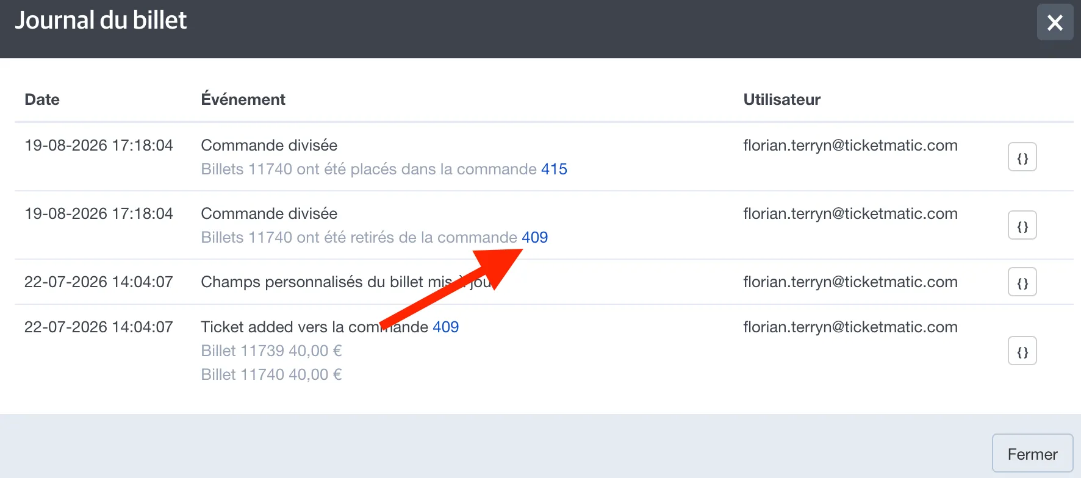Click the date in the 'Champs personnalisés' row
1081x478 pixels.
tap(99, 282)
